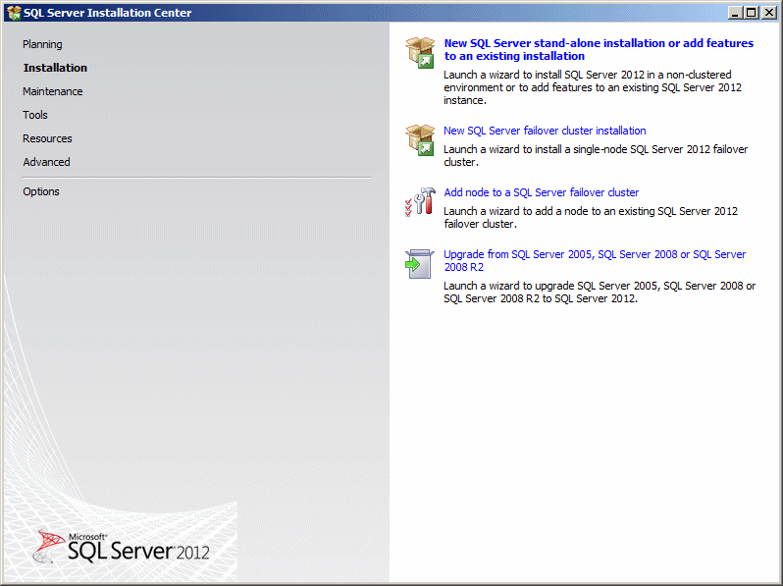Close the SQL Server Installation Center
Image resolution: width=783 pixels, height=586 pixels.
768,13
